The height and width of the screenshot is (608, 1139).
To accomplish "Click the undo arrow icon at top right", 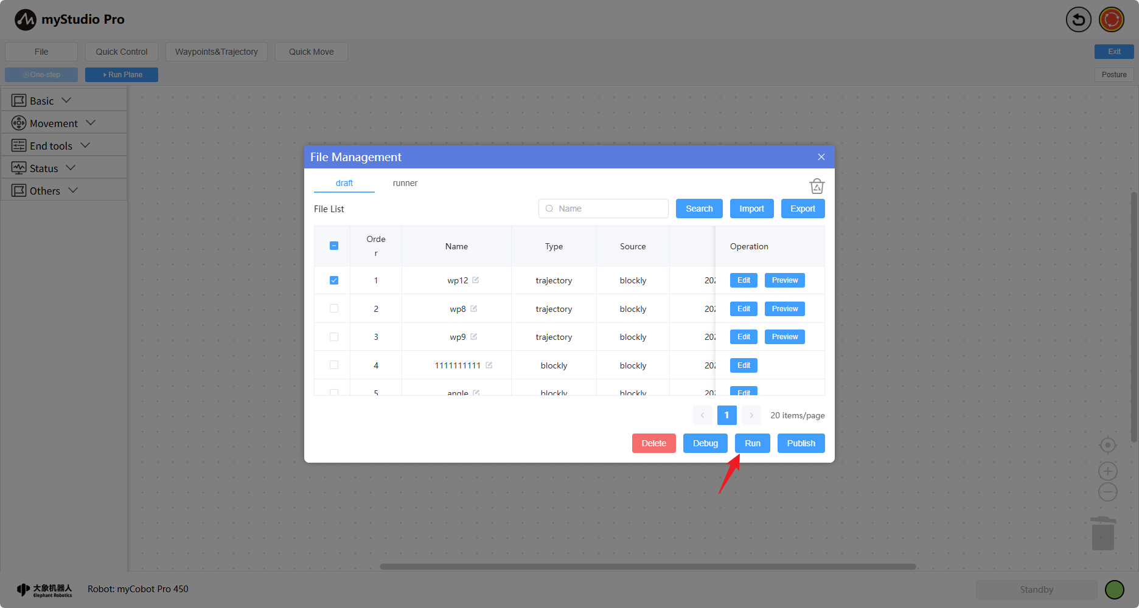I will [1078, 19].
